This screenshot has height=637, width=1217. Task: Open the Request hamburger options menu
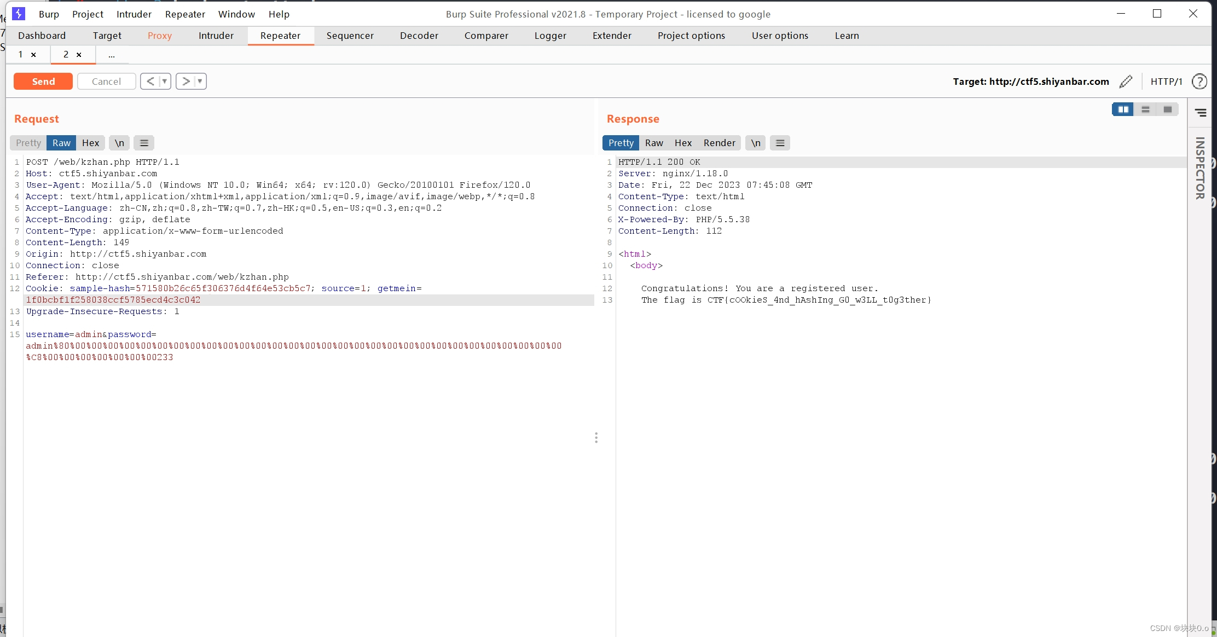(144, 143)
